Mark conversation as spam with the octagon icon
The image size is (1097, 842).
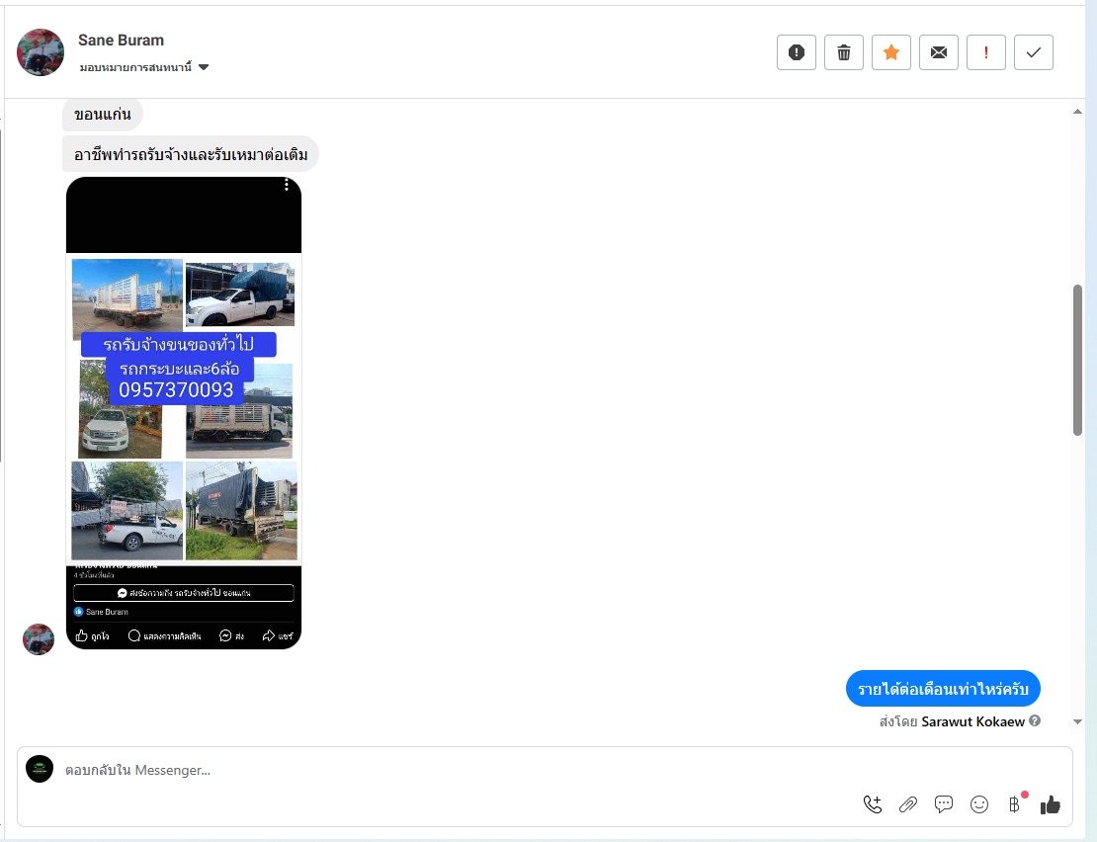click(x=797, y=52)
